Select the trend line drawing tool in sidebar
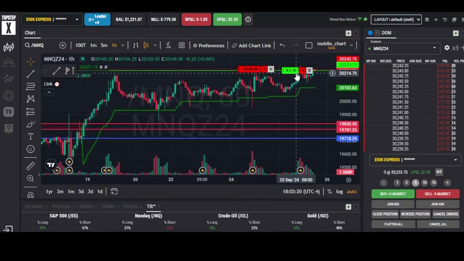The width and height of the screenshot is (464, 261). (x=30, y=74)
